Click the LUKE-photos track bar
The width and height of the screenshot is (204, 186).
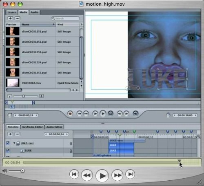113,155
